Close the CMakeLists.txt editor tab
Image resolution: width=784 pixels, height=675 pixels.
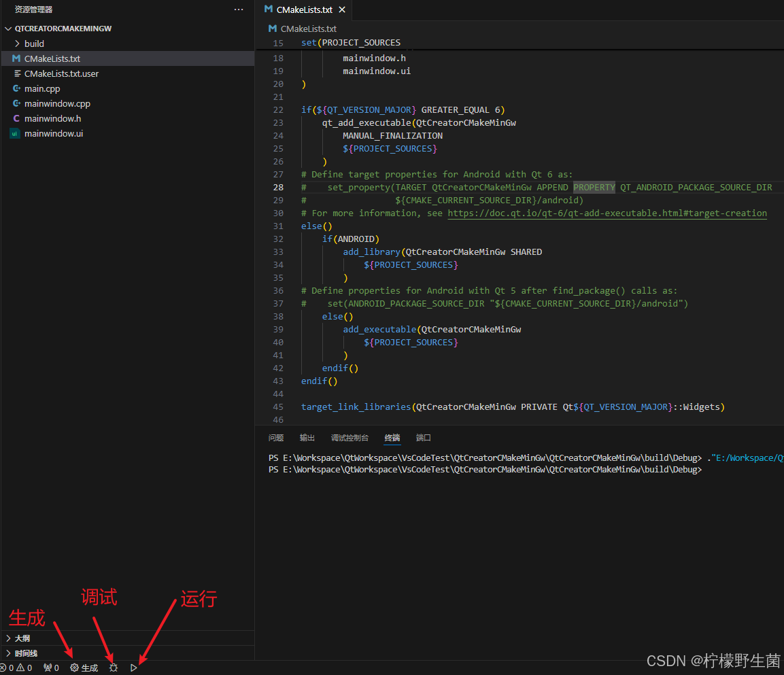point(342,10)
